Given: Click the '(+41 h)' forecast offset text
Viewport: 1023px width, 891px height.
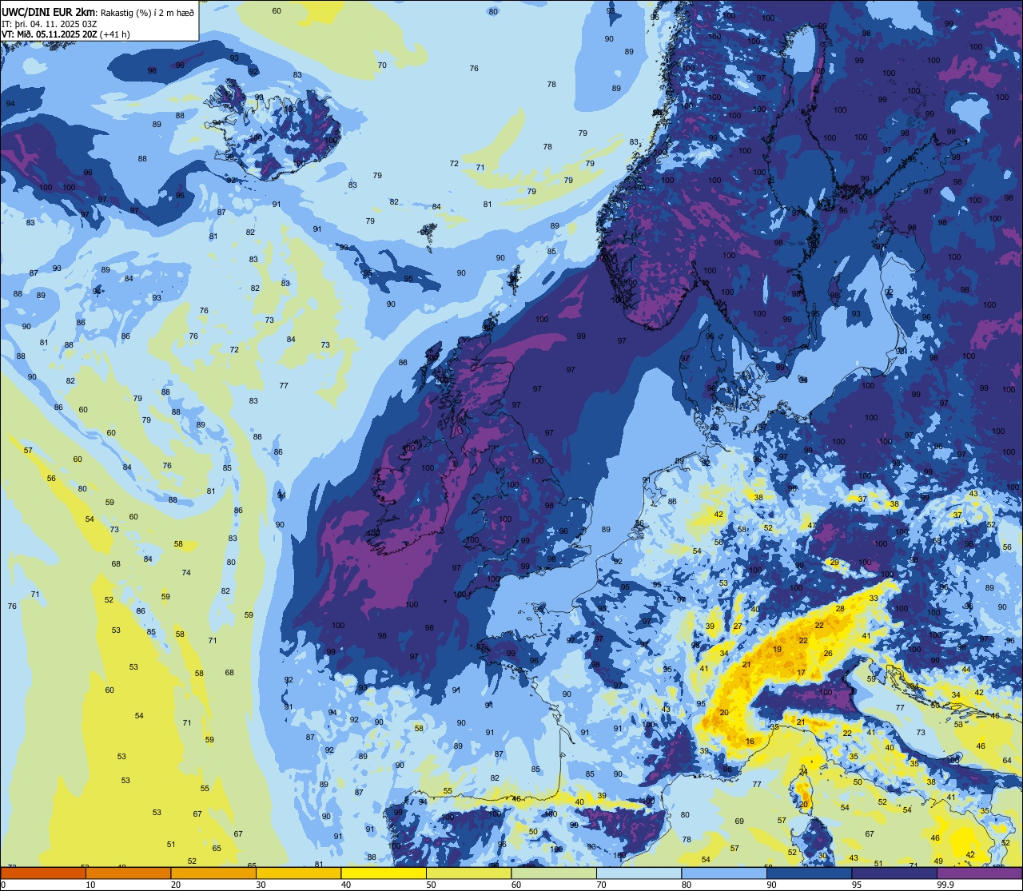Looking at the screenshot, I should [x=115, y=34].
